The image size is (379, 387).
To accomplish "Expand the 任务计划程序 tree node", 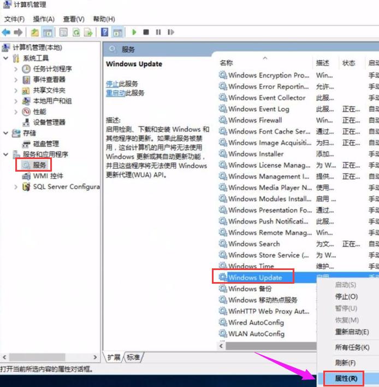I will coord(16,69).
